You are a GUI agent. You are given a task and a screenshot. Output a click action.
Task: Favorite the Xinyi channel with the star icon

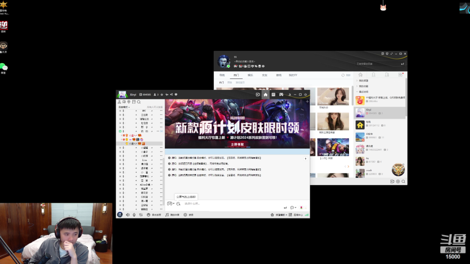[162, 95]
